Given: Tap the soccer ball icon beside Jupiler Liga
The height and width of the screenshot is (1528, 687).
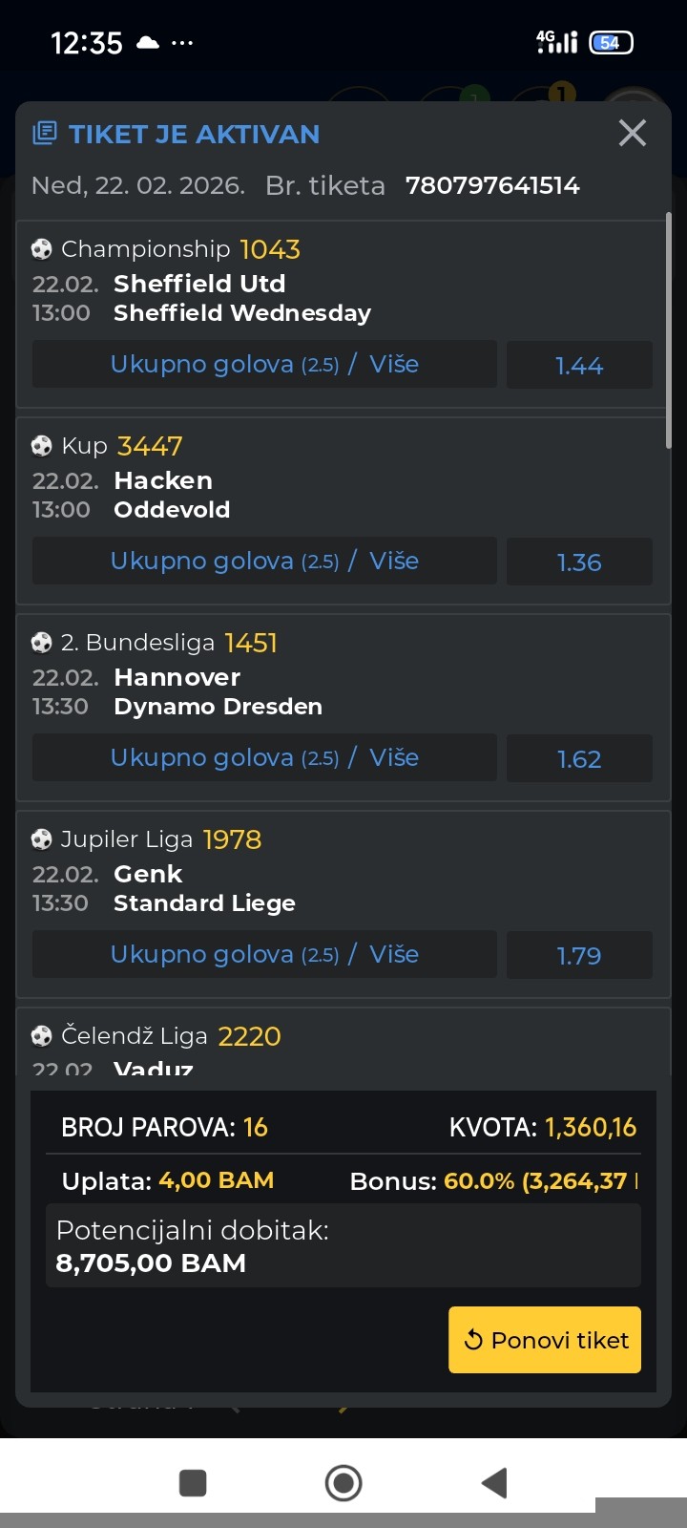Looking at the screenshot, I should click(42, 839).
